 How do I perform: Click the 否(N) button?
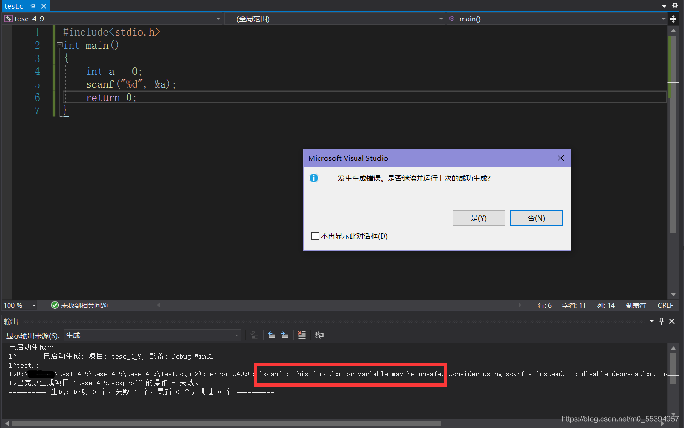tap(536, 218)
